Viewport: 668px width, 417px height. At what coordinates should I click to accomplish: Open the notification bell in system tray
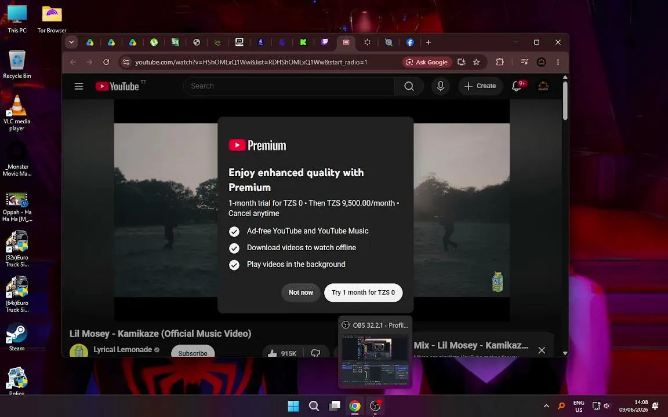click(655, 407)
